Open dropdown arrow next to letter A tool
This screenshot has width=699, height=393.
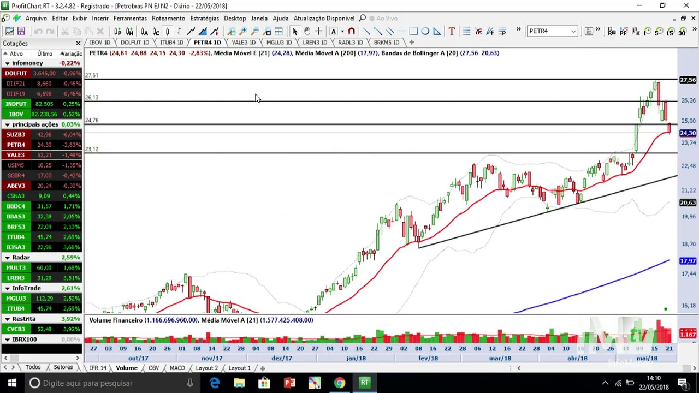(x=342, y=31)
